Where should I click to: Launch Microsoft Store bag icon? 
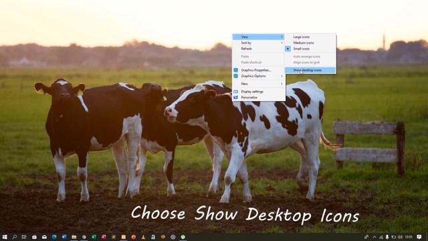(34, 237)
